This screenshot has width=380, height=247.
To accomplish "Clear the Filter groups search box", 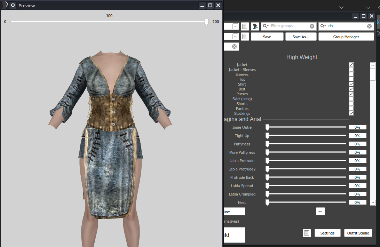I will point(312,26).
